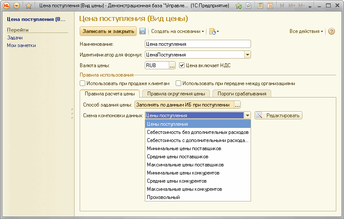Check 'Использовать при передаче между организациями'
344x219 pixels.
pos(179,83)
